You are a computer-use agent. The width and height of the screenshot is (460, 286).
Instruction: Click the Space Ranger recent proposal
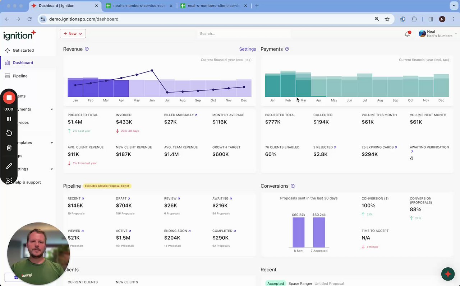click(x=300, y=283)
